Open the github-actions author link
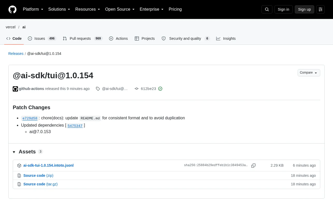This screenshot has width=333, height=208. coord(31,89)
